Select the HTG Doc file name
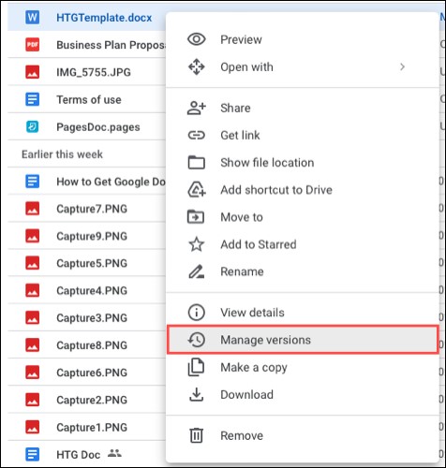446x468 pixels. tap(78, 455)
